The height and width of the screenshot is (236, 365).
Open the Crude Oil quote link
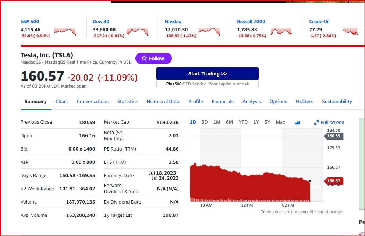point(319,22)
